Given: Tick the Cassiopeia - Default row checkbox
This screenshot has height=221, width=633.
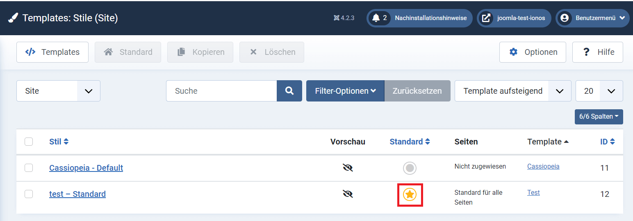Looking at the screenshot, I should click(x=29, y=168).
